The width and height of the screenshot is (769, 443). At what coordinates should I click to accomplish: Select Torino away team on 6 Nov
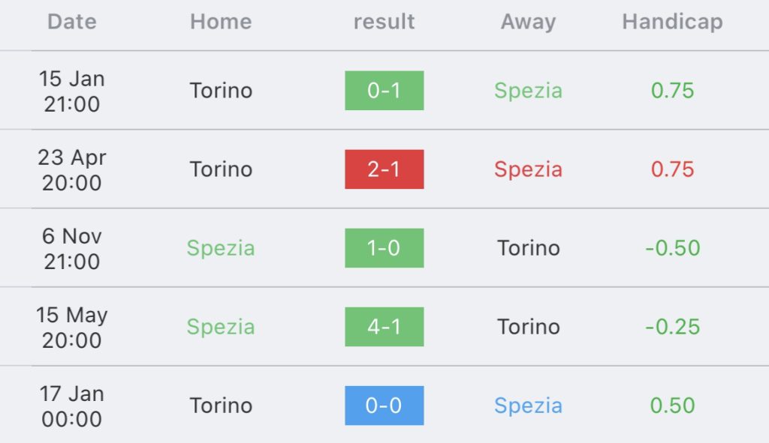(528, 248)
